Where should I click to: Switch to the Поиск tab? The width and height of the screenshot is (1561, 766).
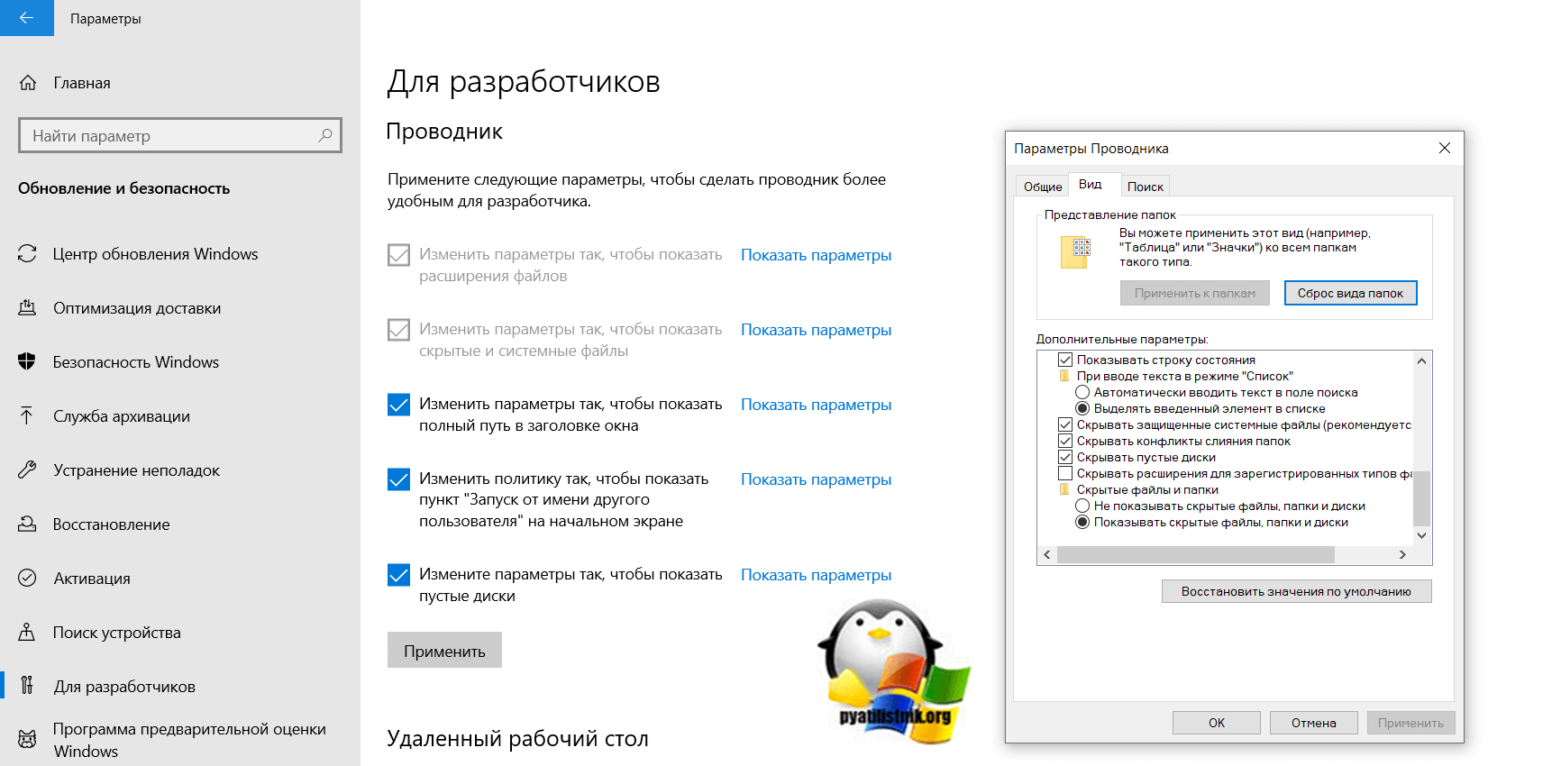(1145, 187)
